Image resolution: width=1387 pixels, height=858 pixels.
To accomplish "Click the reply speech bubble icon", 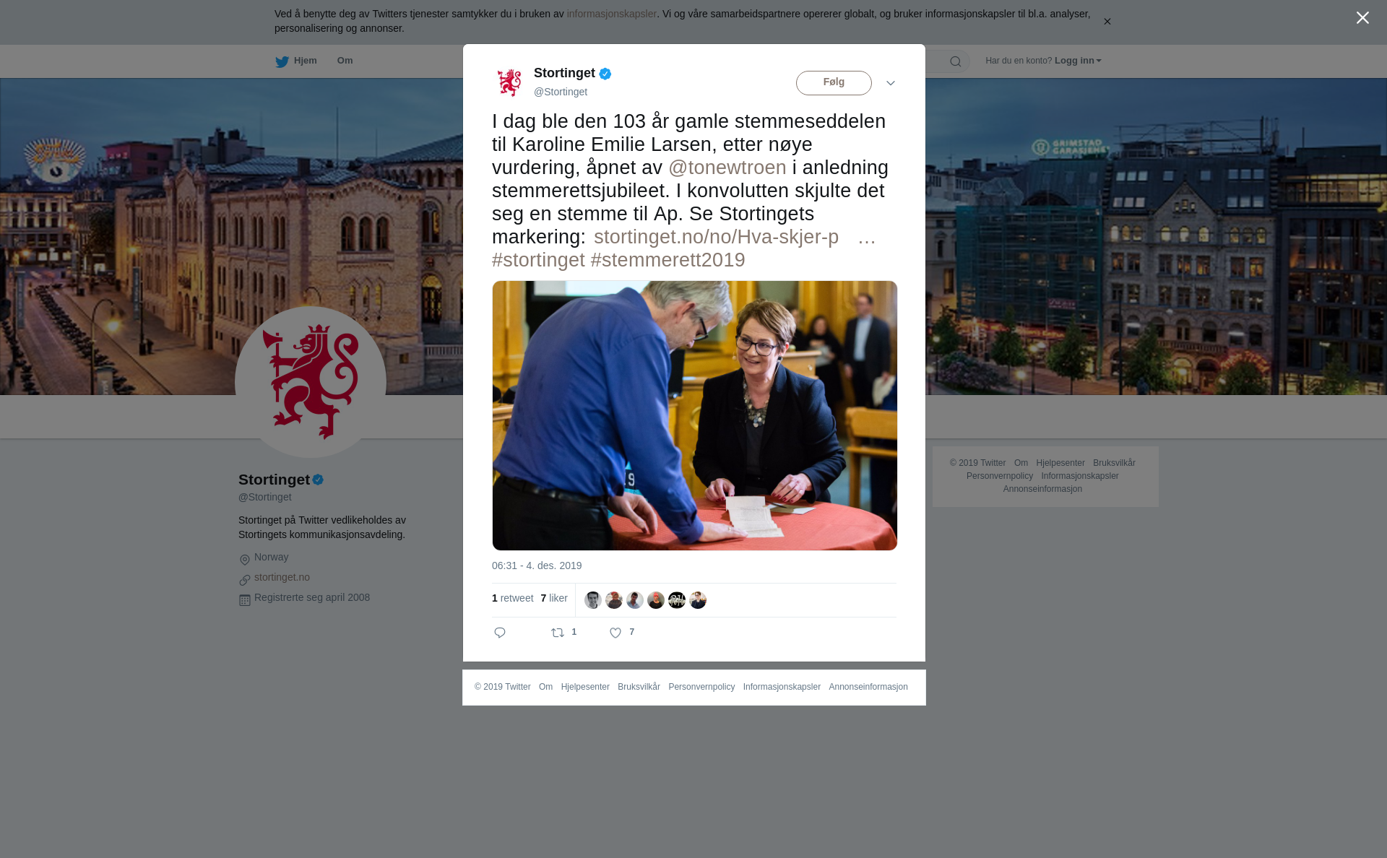I will 500,633.
